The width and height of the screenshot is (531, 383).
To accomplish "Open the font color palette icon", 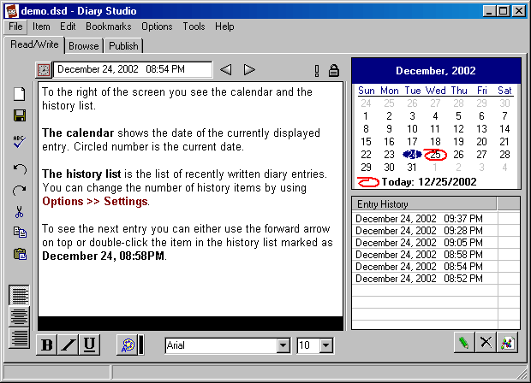I will pos(127,345).
